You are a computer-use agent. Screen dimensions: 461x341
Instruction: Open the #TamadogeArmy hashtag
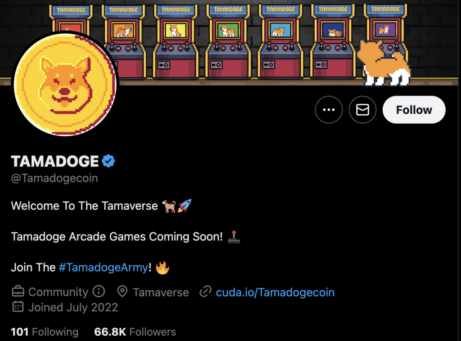pos(104,267)
